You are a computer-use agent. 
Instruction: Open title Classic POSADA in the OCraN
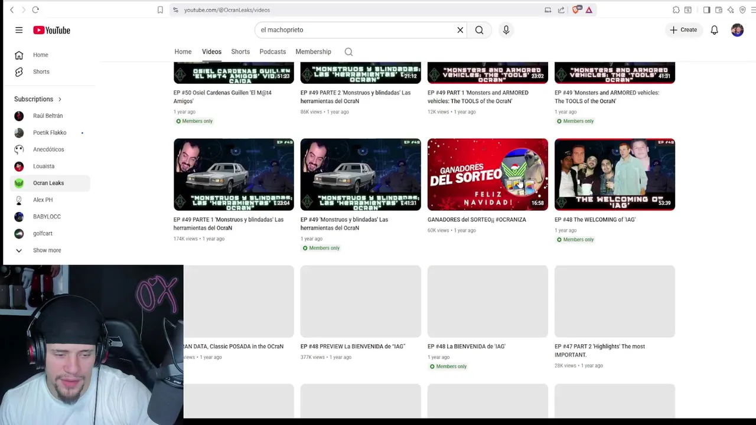pyautogui.click(x=234, y=346)
